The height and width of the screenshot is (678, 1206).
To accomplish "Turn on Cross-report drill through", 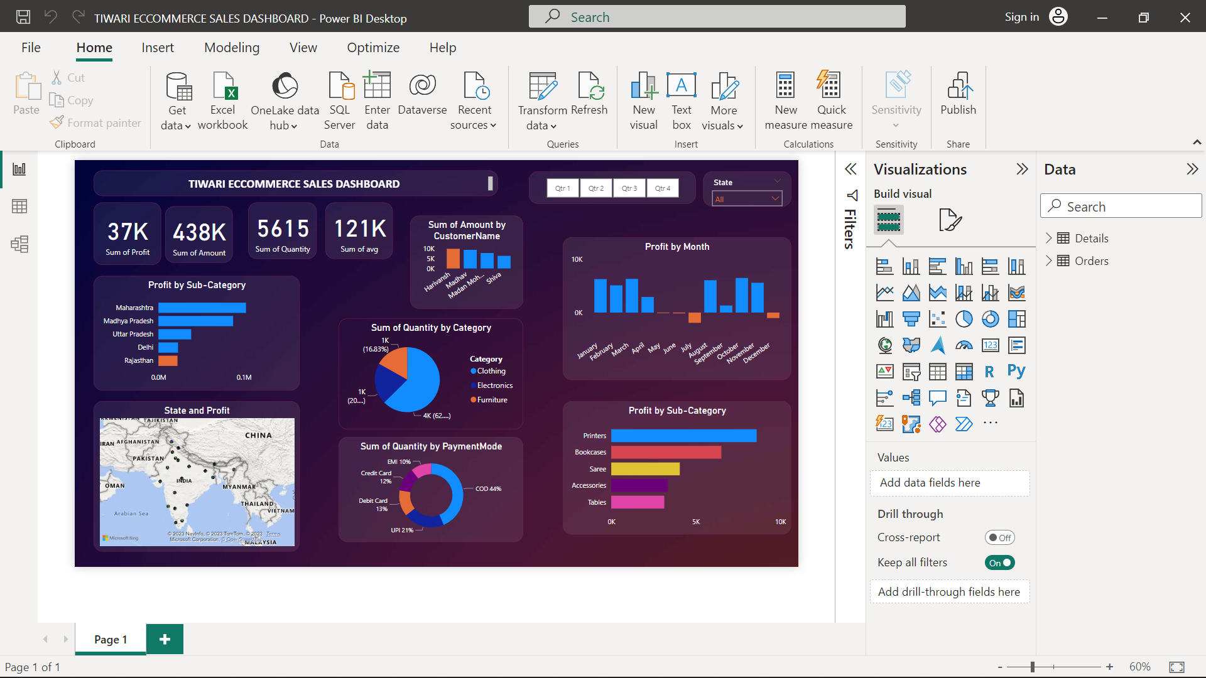I will click(999, 537).
